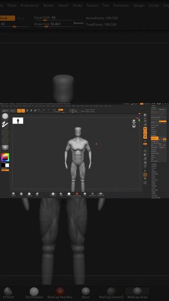Select the red MatCap material sphere in the small window

point(77,194)
